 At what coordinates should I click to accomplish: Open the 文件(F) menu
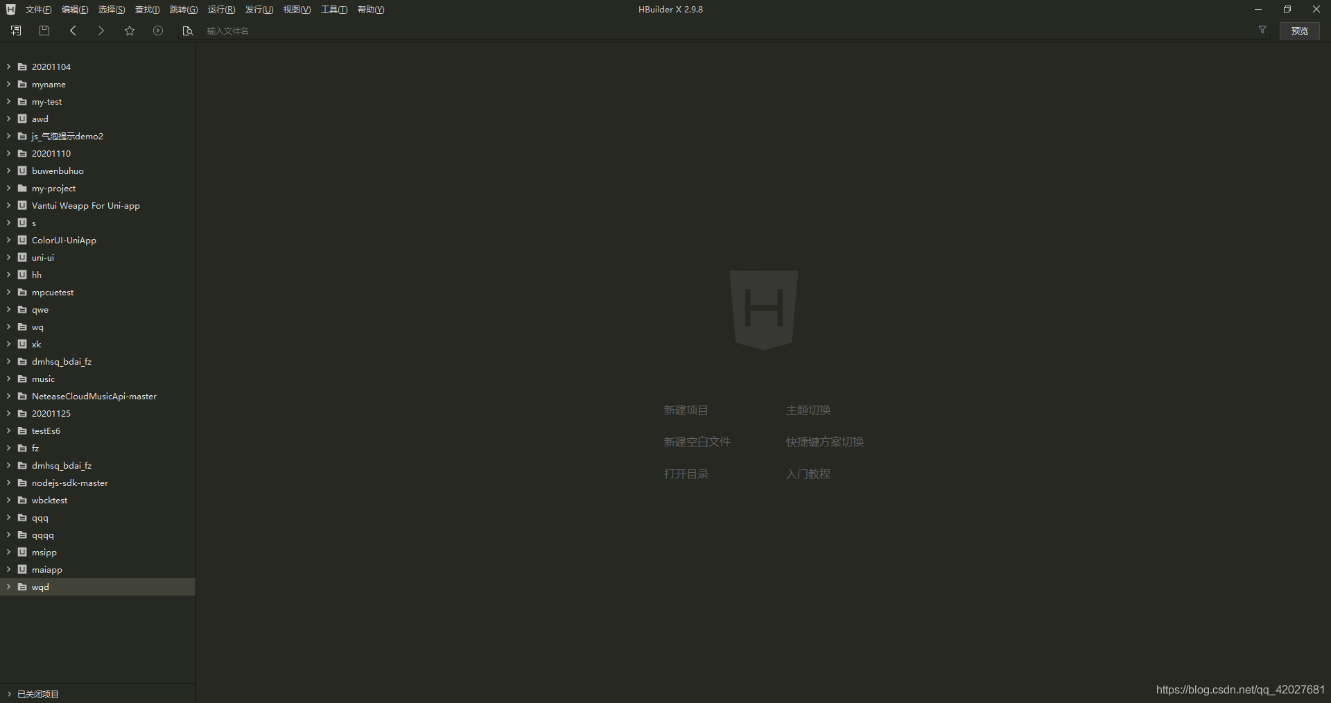pyautogui.click(x=38, y=10)
